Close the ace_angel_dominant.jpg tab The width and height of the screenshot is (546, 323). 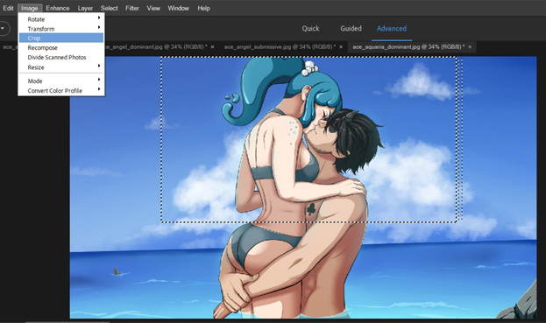coord(212,47)
